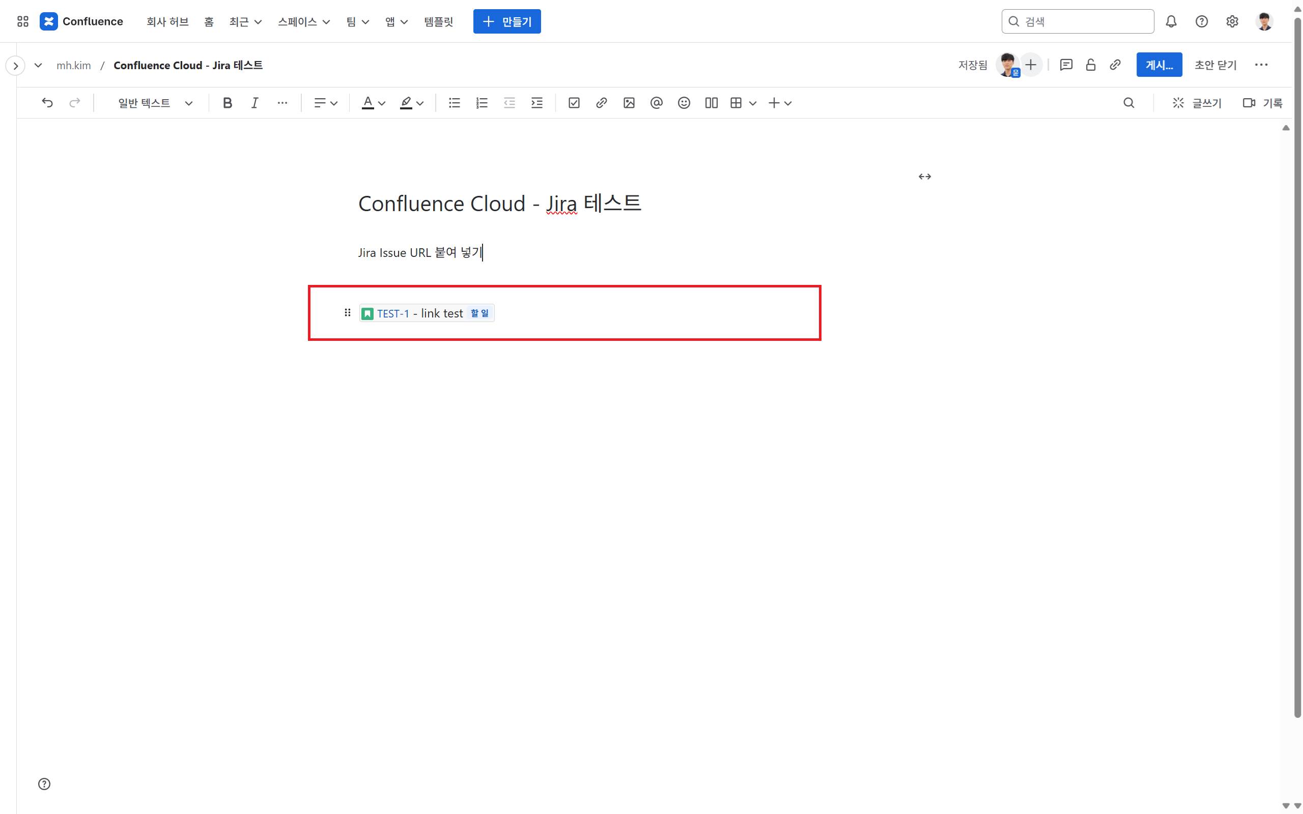Open page restrictions lock icon
This screenshot has width=1303, height=814.
click(x=1090, y=65)
